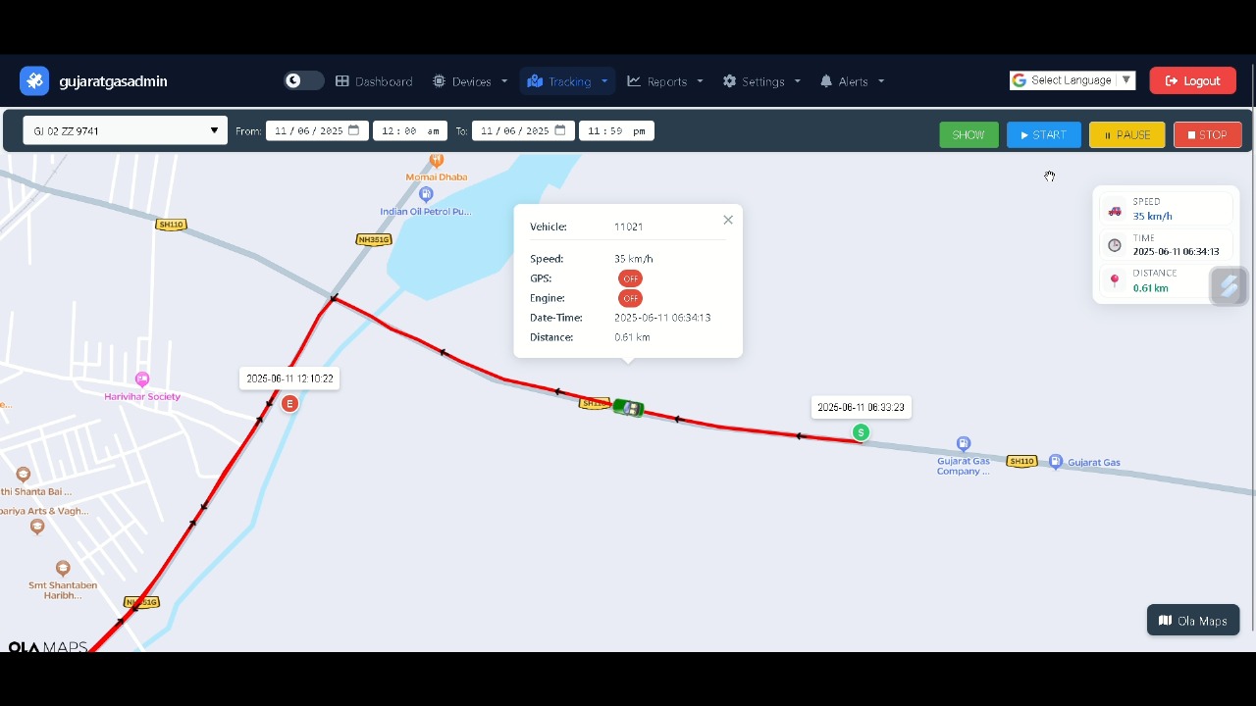Click the clock icon beside the TIME value
The image size is (1256, 706).
coord(1115,245)
